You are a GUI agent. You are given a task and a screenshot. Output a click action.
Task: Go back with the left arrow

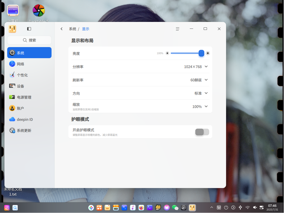[x=62, y=29]
